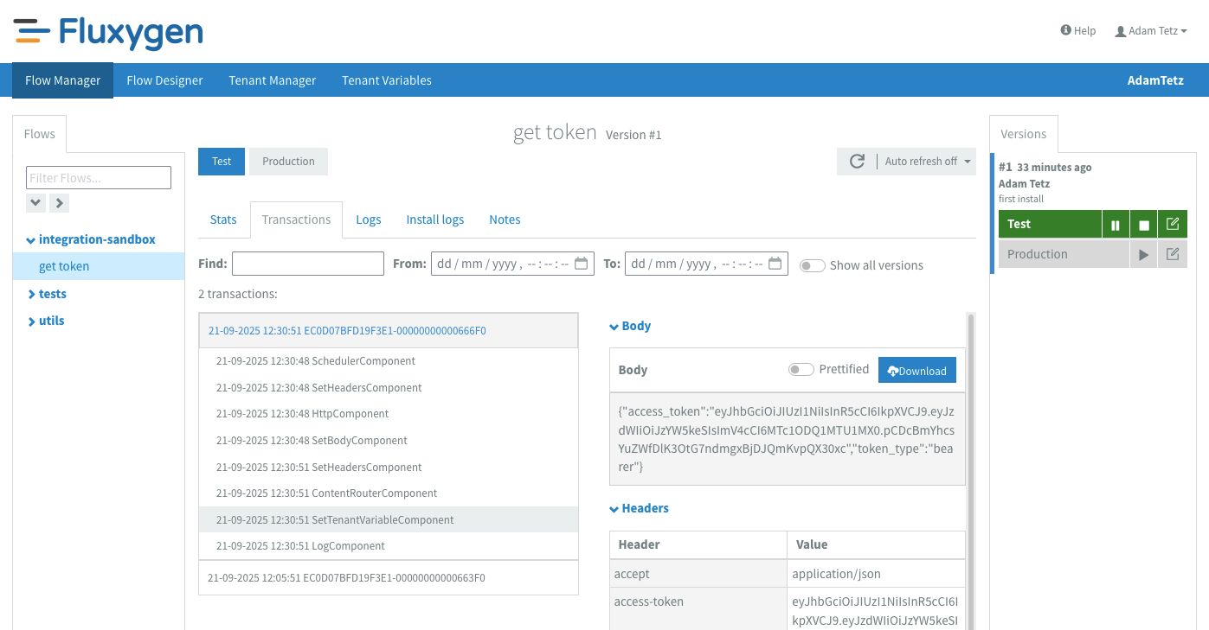The image size is (1209, 630).
Task: Open the Adam Tetz user menu
Action: coord(1151,31)
